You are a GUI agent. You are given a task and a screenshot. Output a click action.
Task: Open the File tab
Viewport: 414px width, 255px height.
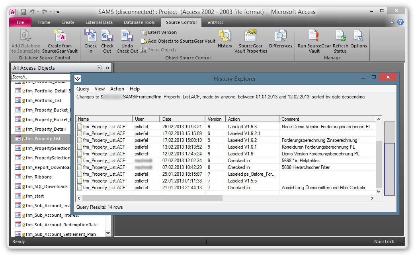(20, 22)
